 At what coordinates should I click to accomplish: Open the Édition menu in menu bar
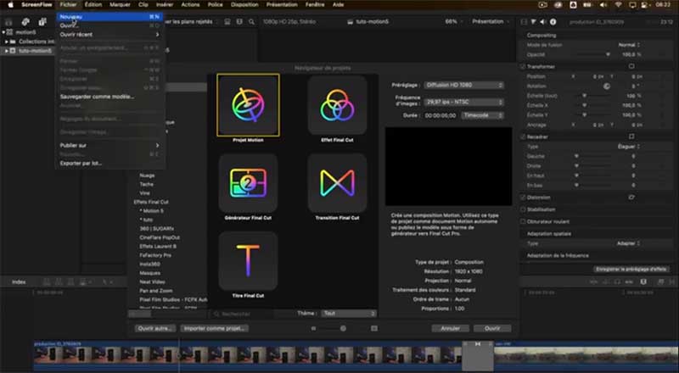coord(93,4)
